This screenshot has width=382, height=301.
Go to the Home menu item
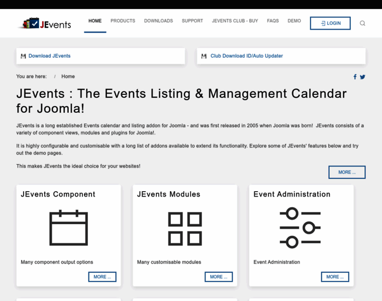[95, 21]
